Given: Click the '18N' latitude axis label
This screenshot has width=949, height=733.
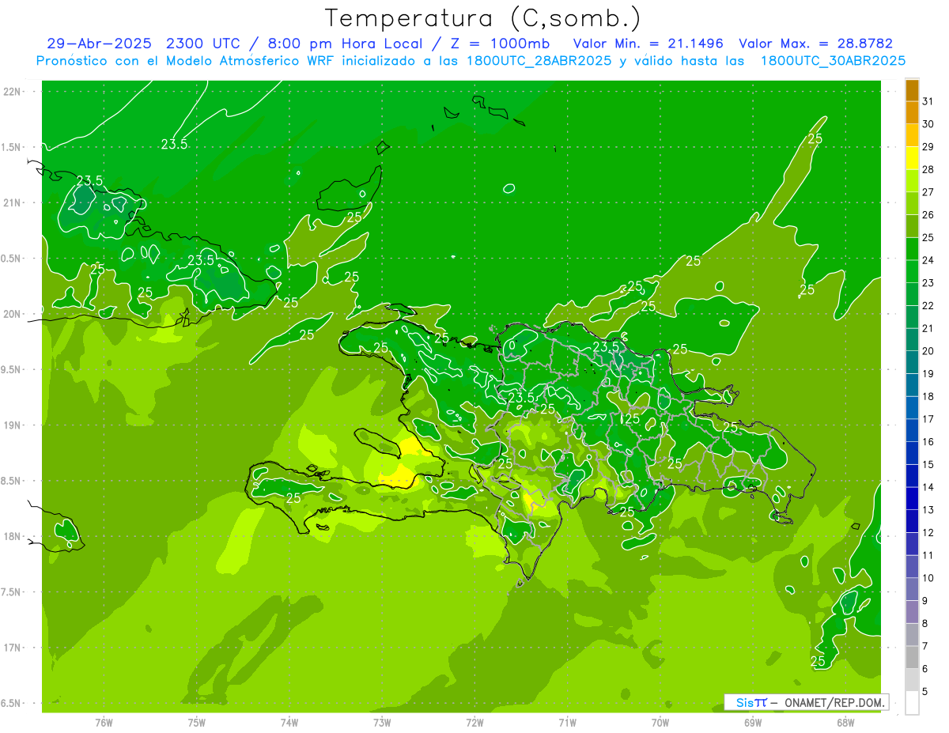Looking at the screenshot, I should pyautogui.click(x=11, y=536).
